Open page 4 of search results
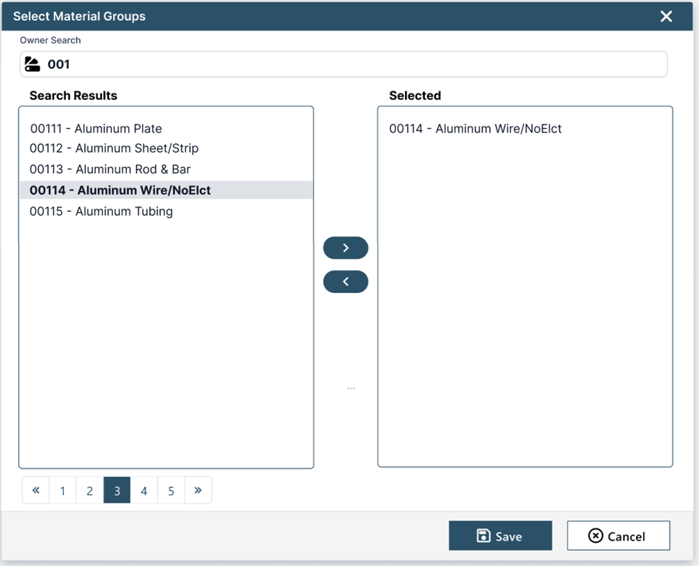The width and height of the screenshot is (699, 566). click(x=144, y=490)
